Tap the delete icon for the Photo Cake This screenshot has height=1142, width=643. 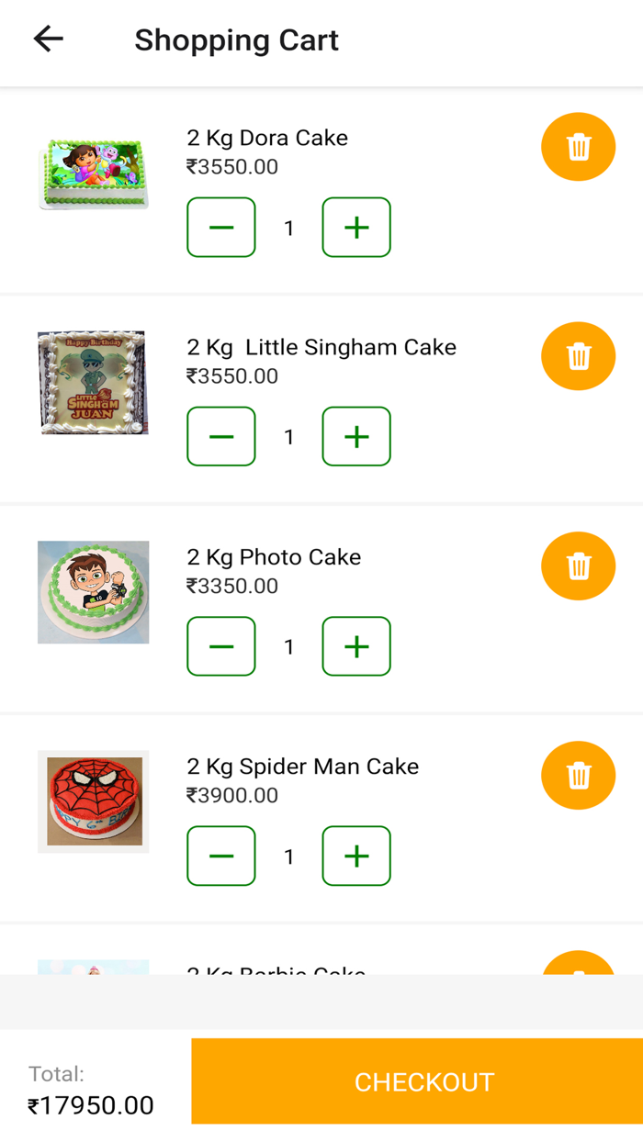point(578,566)
